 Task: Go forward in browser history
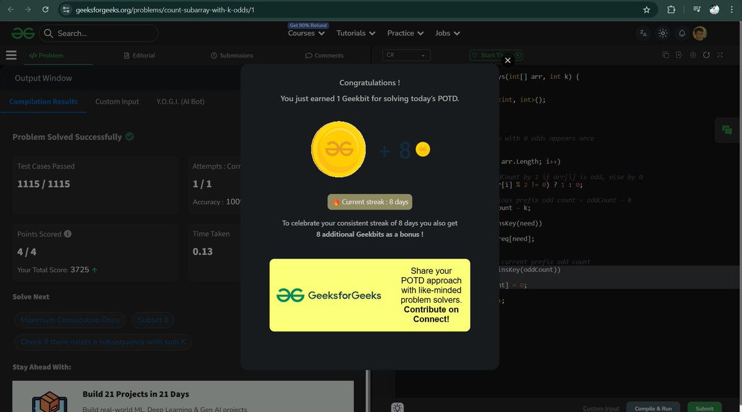pos(28,10)
